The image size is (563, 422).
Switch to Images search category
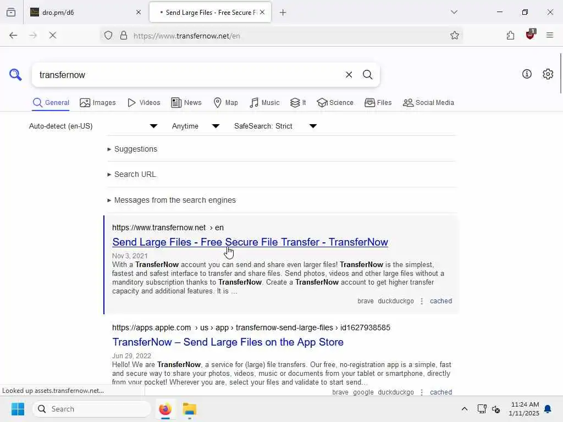point(98,103)
